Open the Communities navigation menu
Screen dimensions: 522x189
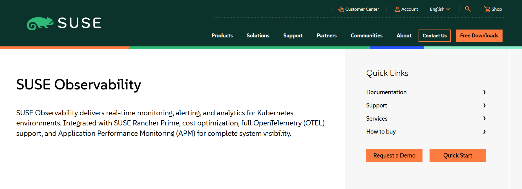(366, 36)
